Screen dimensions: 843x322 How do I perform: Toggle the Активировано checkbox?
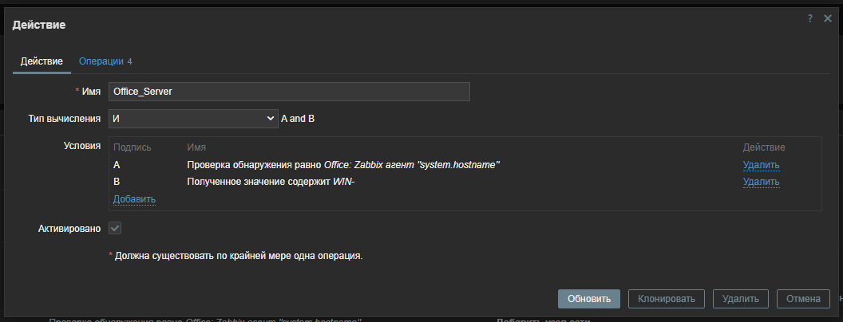[x=115, y=229]
